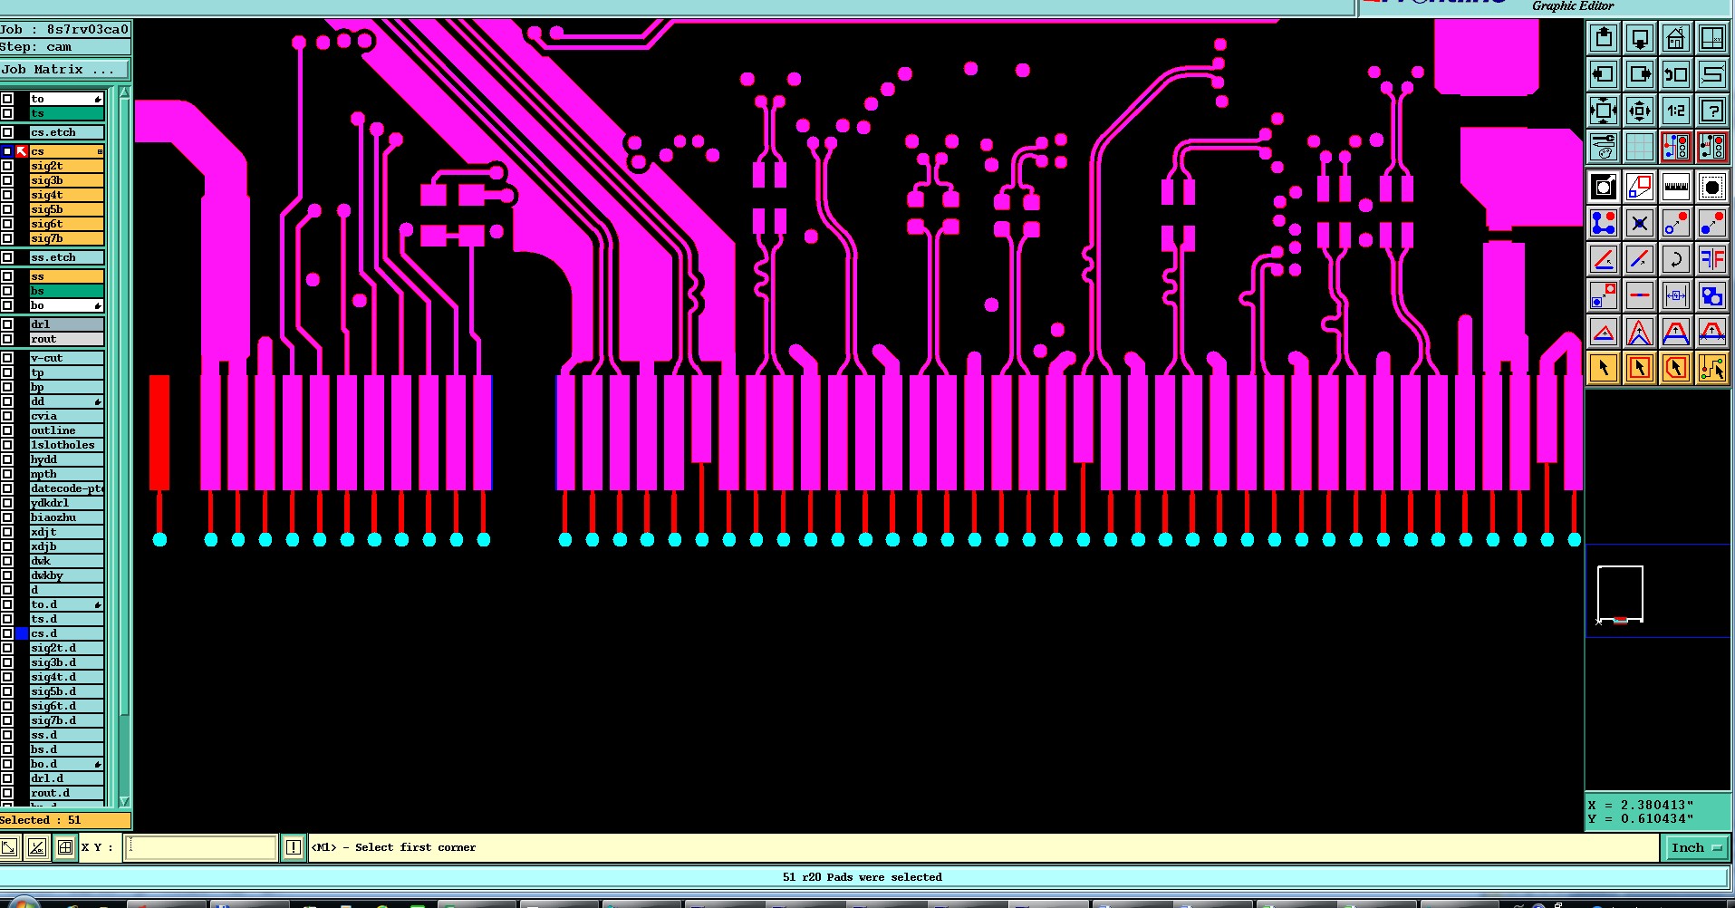Viewport: 1735px width, 908px height.
Task: Click the home view icon
Action: (1676, 39)
